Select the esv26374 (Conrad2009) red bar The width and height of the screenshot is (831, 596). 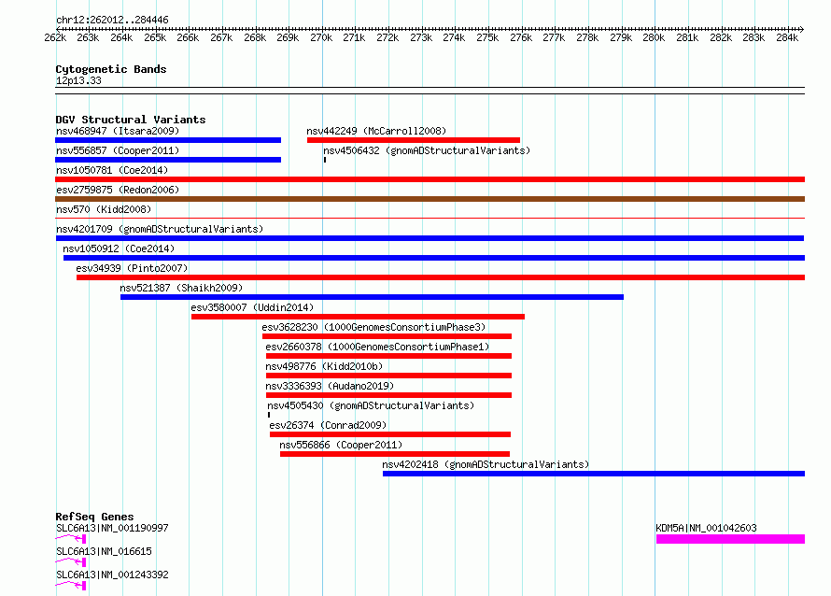pos(390,434)
